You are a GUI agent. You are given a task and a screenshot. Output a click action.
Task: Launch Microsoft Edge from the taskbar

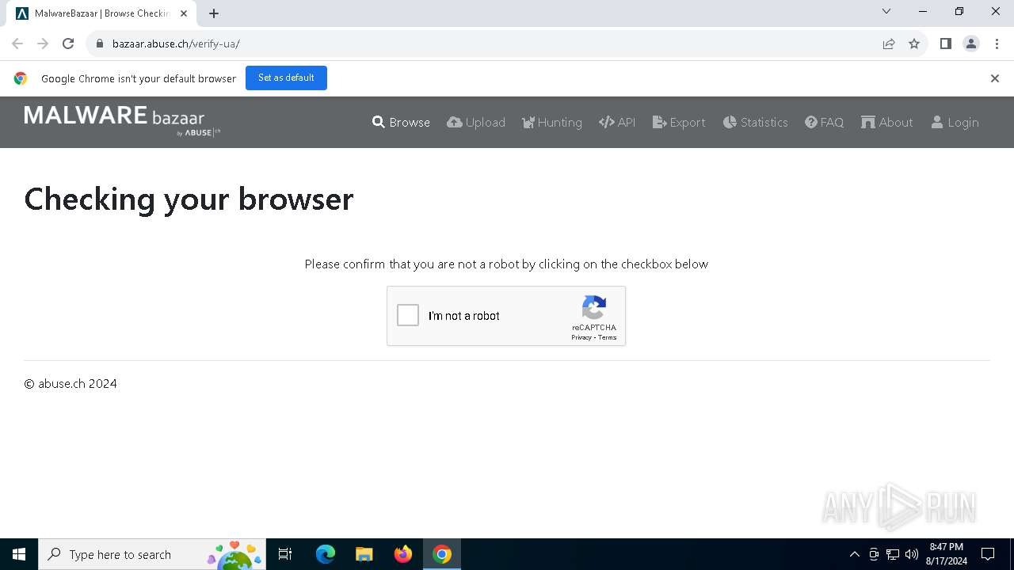click(x=326, y=554)
